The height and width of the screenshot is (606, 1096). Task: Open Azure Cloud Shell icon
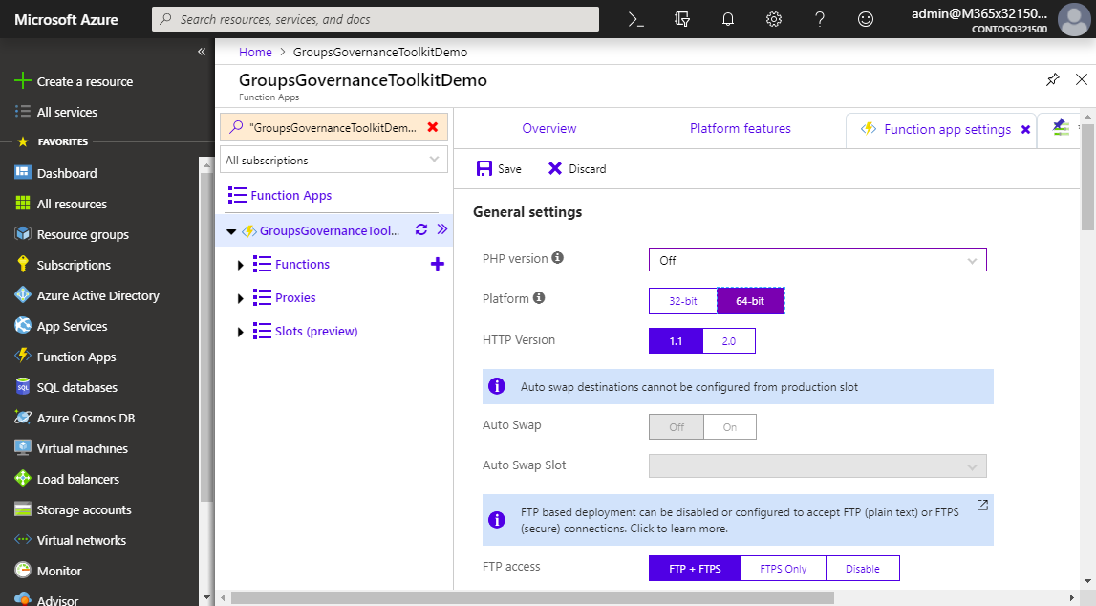click(x=636, y=19)
